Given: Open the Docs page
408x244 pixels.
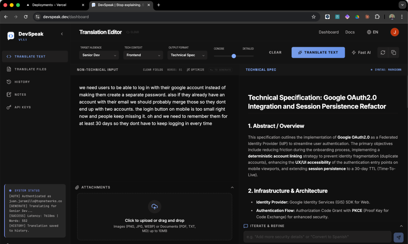Looking at the screenshot, I should tap(350, 32).
